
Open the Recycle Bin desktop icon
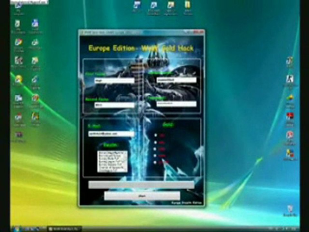(290, 211)
